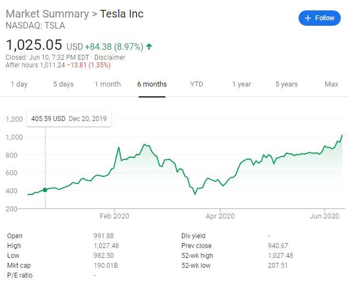Select the 6 months tab
This screenshot has height=282, width=349.
pos(152,84)
